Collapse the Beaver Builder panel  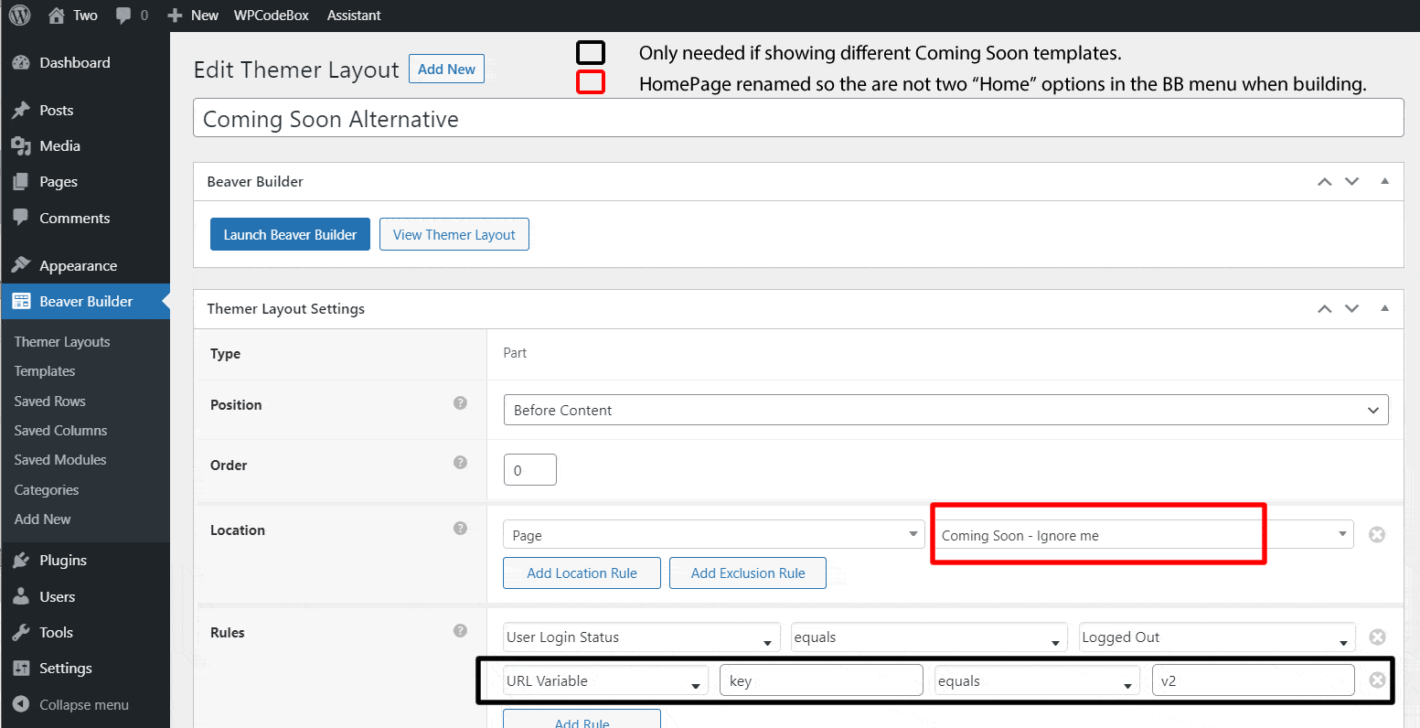pos(1384,181)
